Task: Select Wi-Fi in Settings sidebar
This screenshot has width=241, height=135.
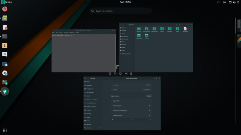Action: pos(93,82)
